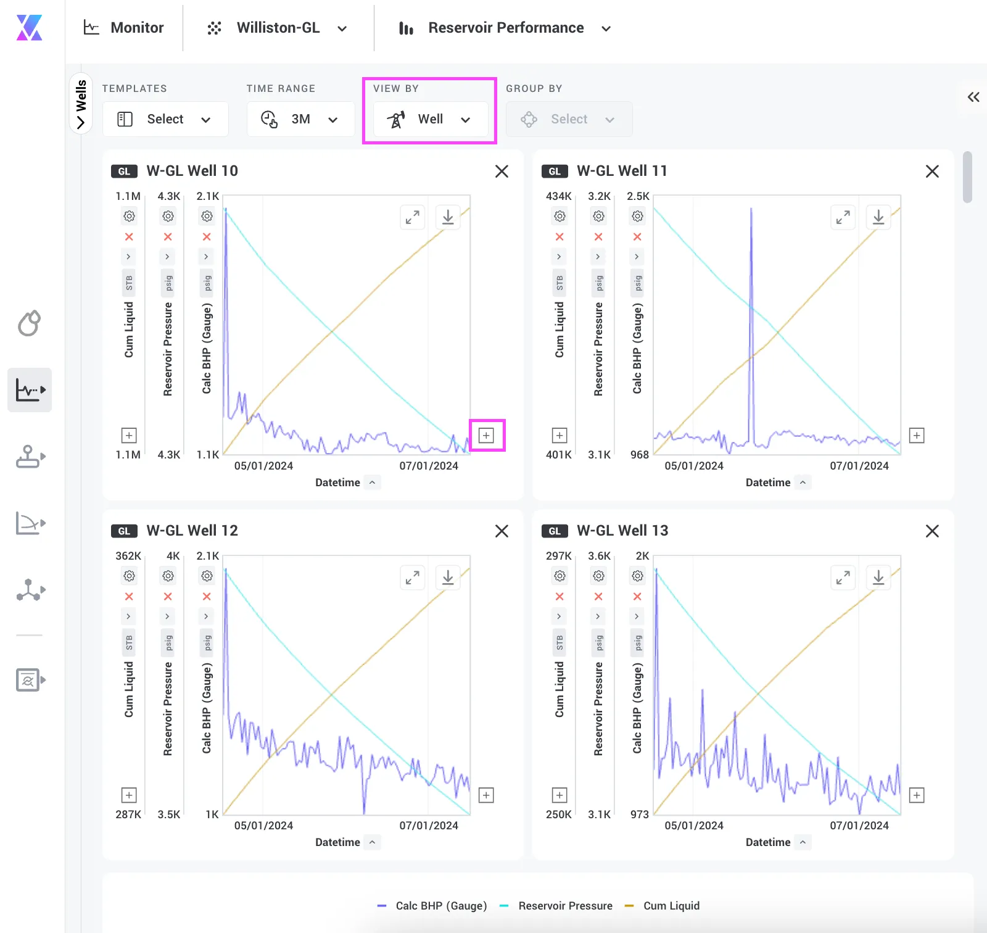Add right-side axis to Well 12 chart
This screenshot has height=933, width=987.
487,795
